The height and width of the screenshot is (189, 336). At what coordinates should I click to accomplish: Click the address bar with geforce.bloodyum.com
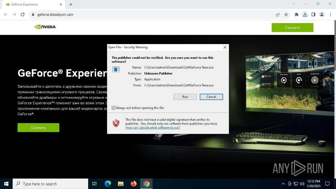pyautogui.click(x=152, y=15)
